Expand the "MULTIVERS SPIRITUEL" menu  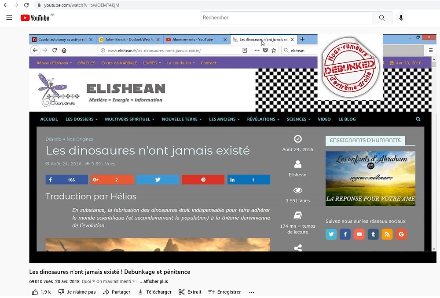[130, 119]
